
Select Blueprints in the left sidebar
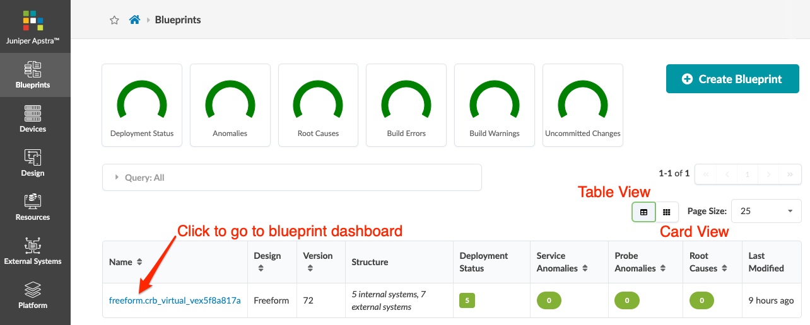[33, 75]
